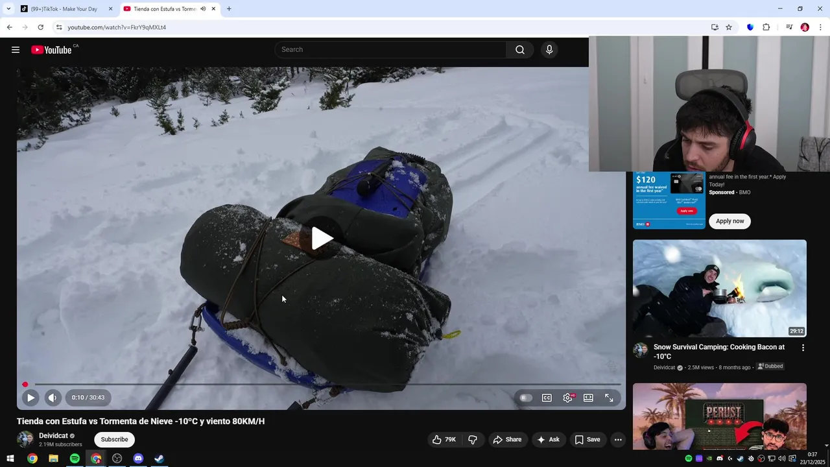Close the TikTok browser tab
830x467 pixels.
[110, 9]
